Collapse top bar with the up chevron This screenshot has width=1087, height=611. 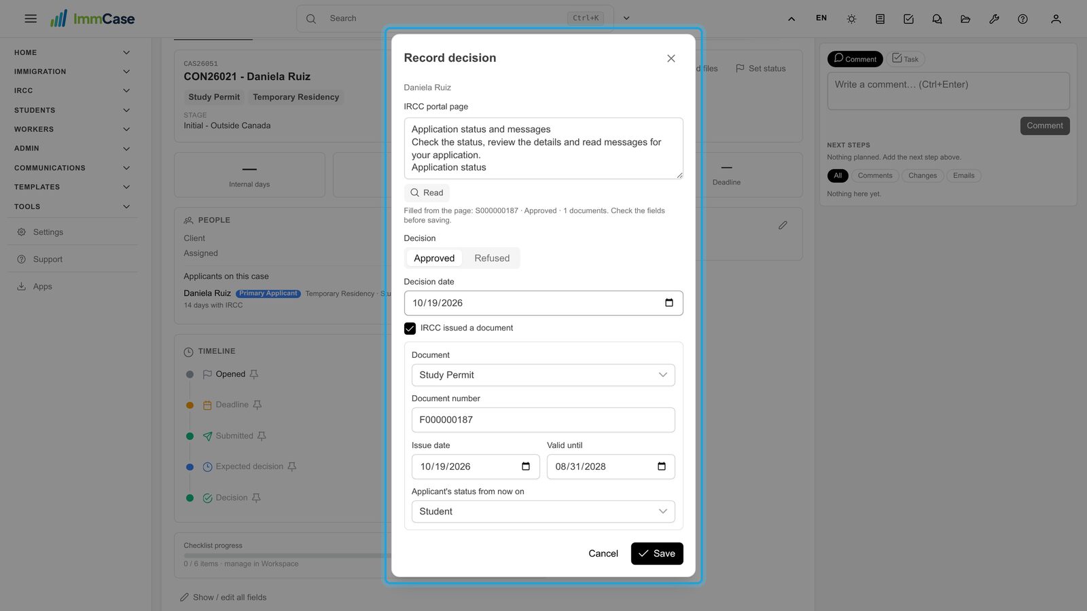[x=791, y=19]
